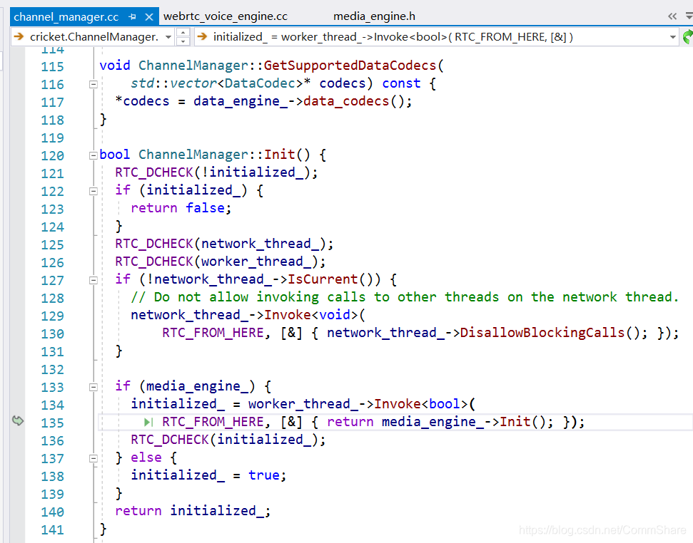This screenshot has width=693, height=543.
Task: Collapse the if block at line 127
Action: 93,280
